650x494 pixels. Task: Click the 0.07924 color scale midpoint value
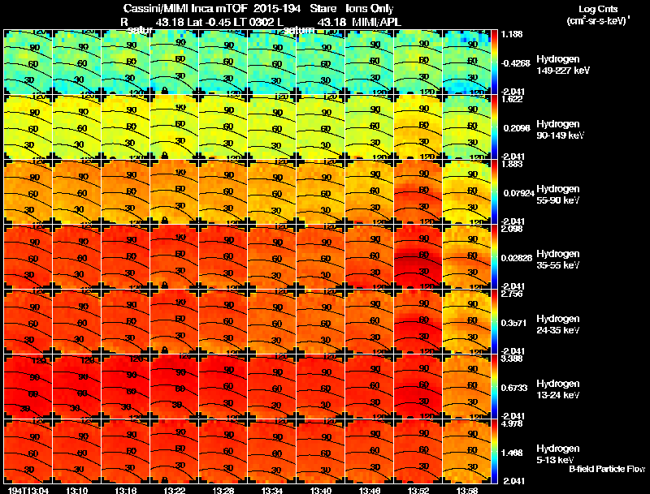pyautogui.click(x=518, y=193)
